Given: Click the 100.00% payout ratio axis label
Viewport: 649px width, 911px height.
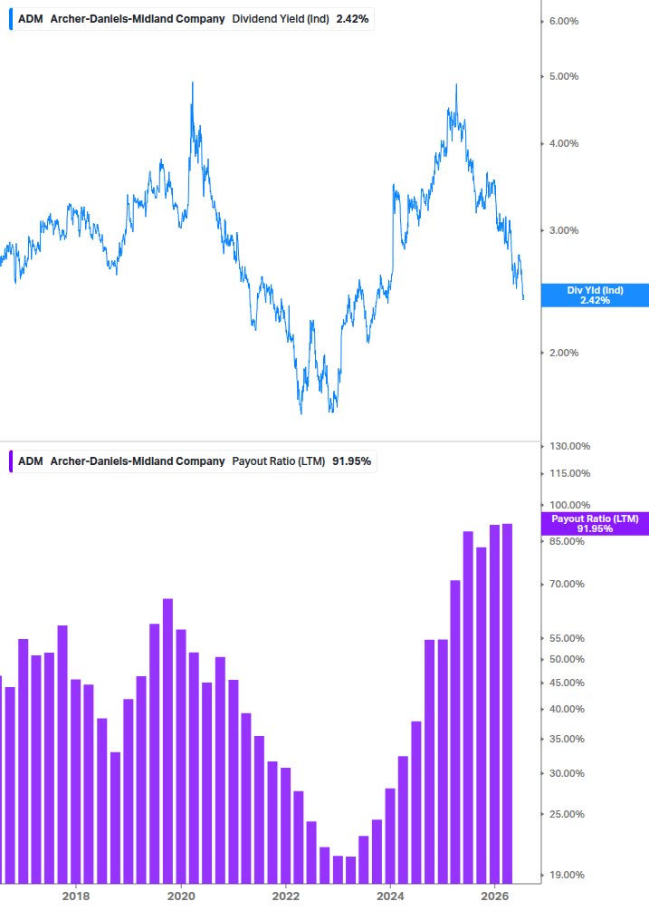Looking at the screenshot, I should pos(569,505).
